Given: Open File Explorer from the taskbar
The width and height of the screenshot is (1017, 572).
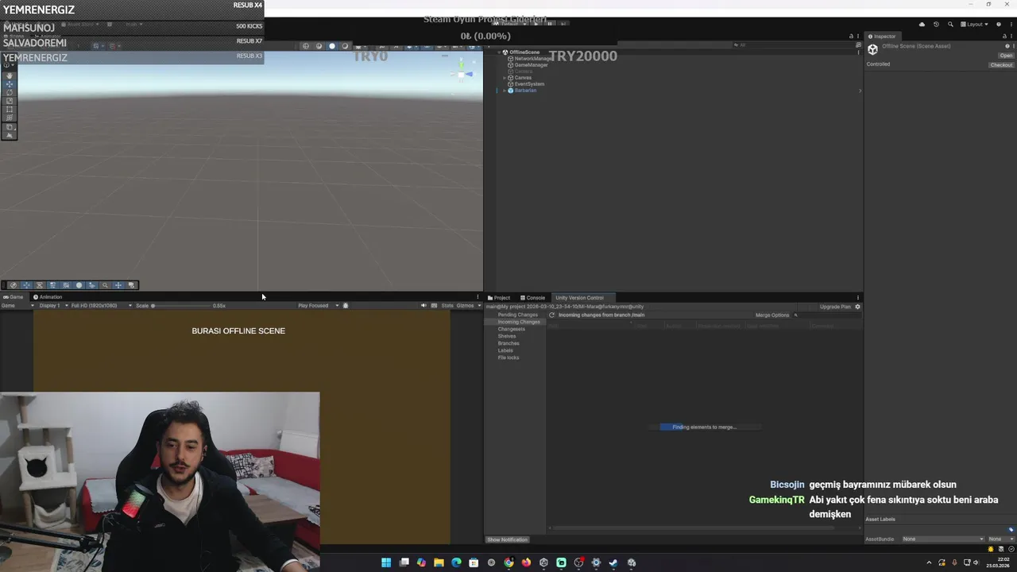Looking at the screenshot, I should (439, 562).
